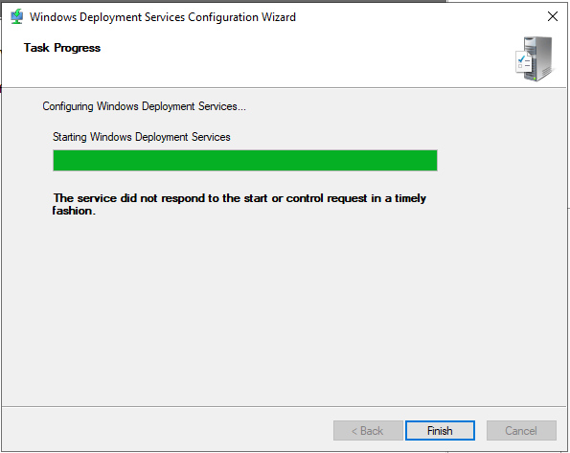Screen dimensions: 570x453
Task: Click the wizard window title text
Action: (163, 17)
